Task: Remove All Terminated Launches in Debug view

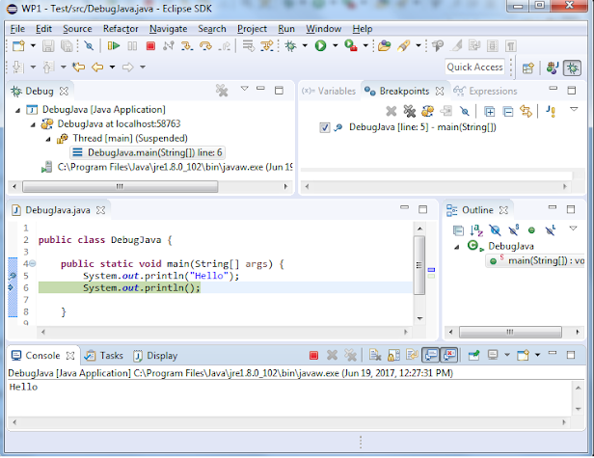Action: 222,91
